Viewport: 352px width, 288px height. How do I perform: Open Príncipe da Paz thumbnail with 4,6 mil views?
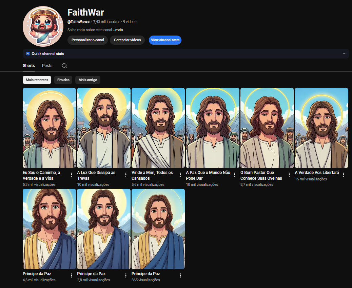click(x=50, y=229)
